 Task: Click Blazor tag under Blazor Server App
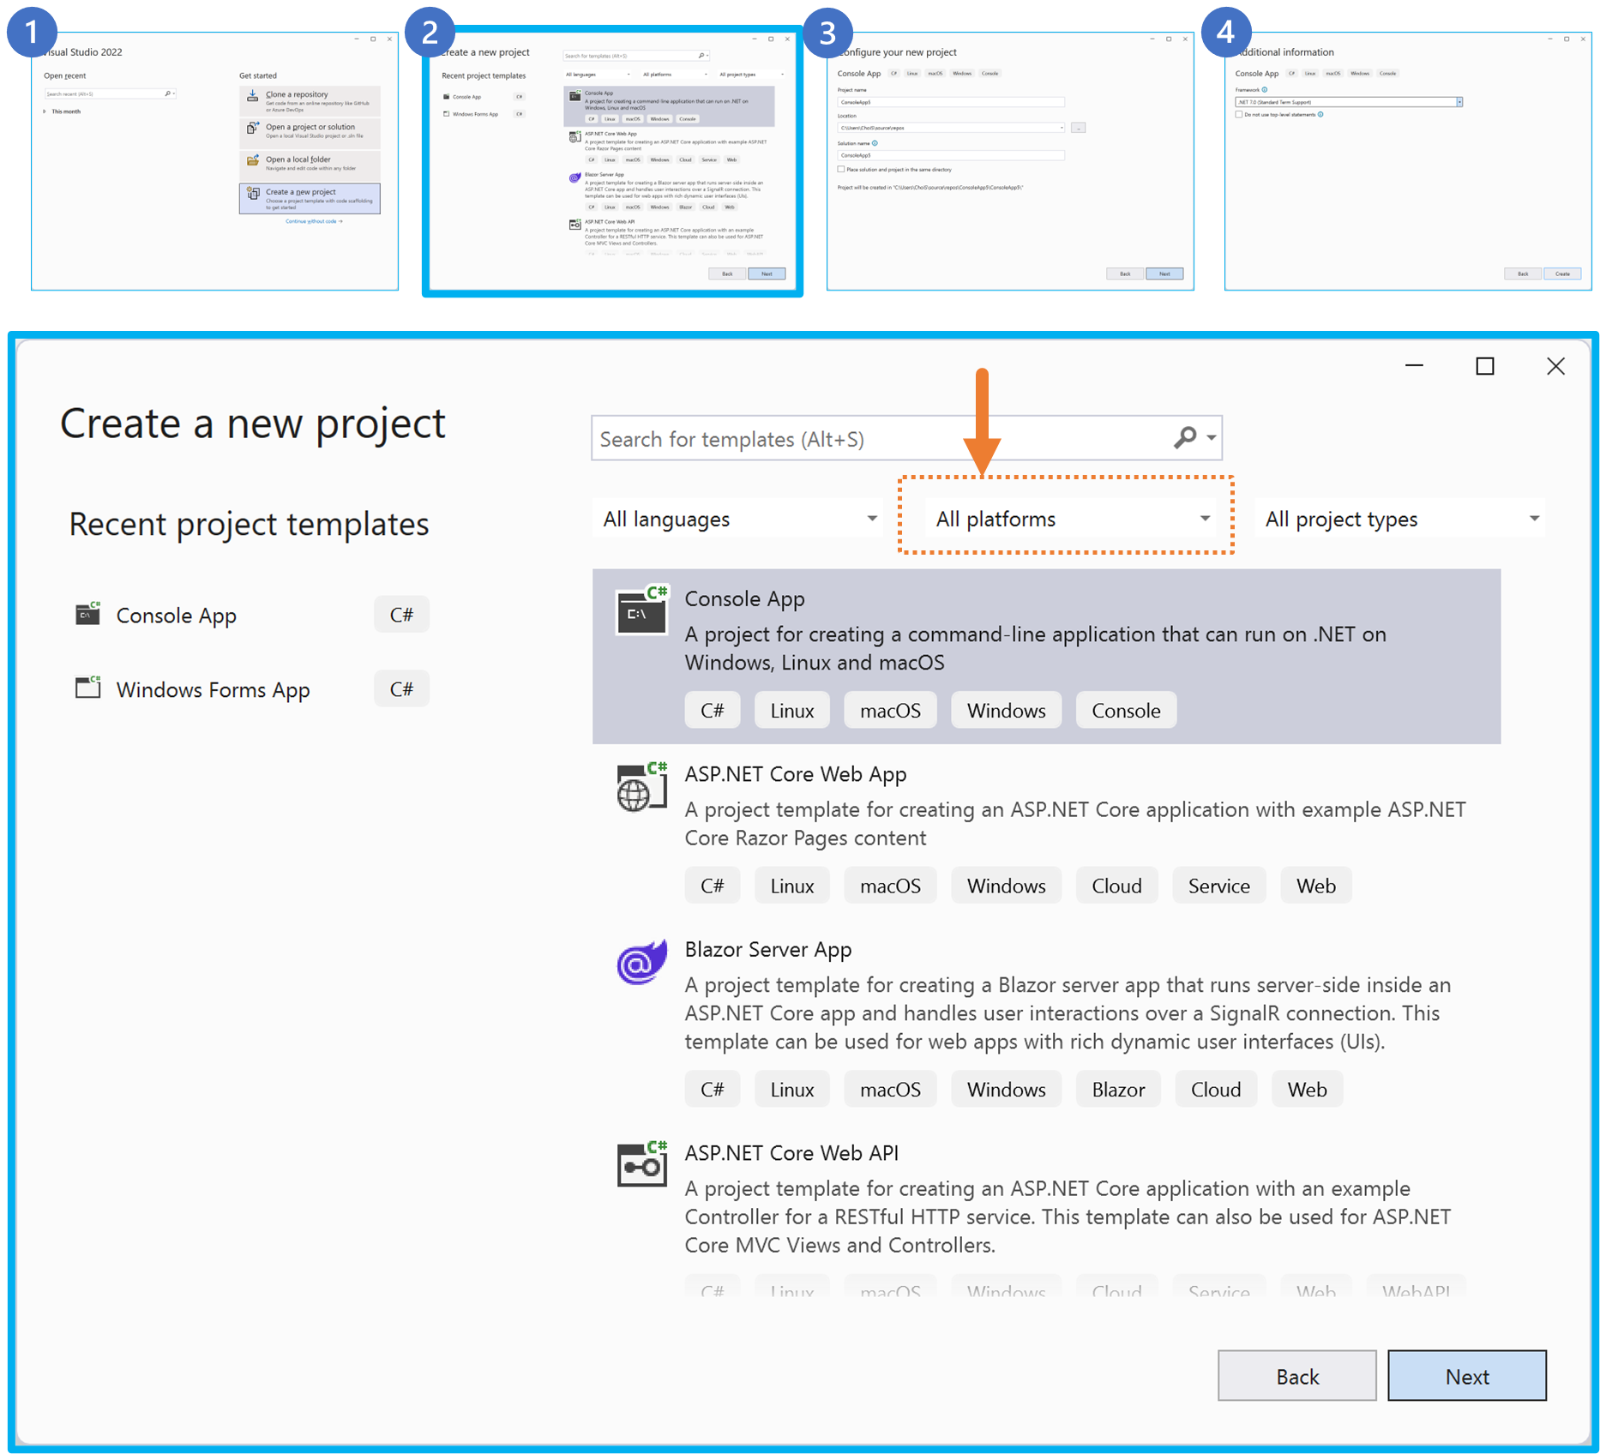(1118, 1090)
